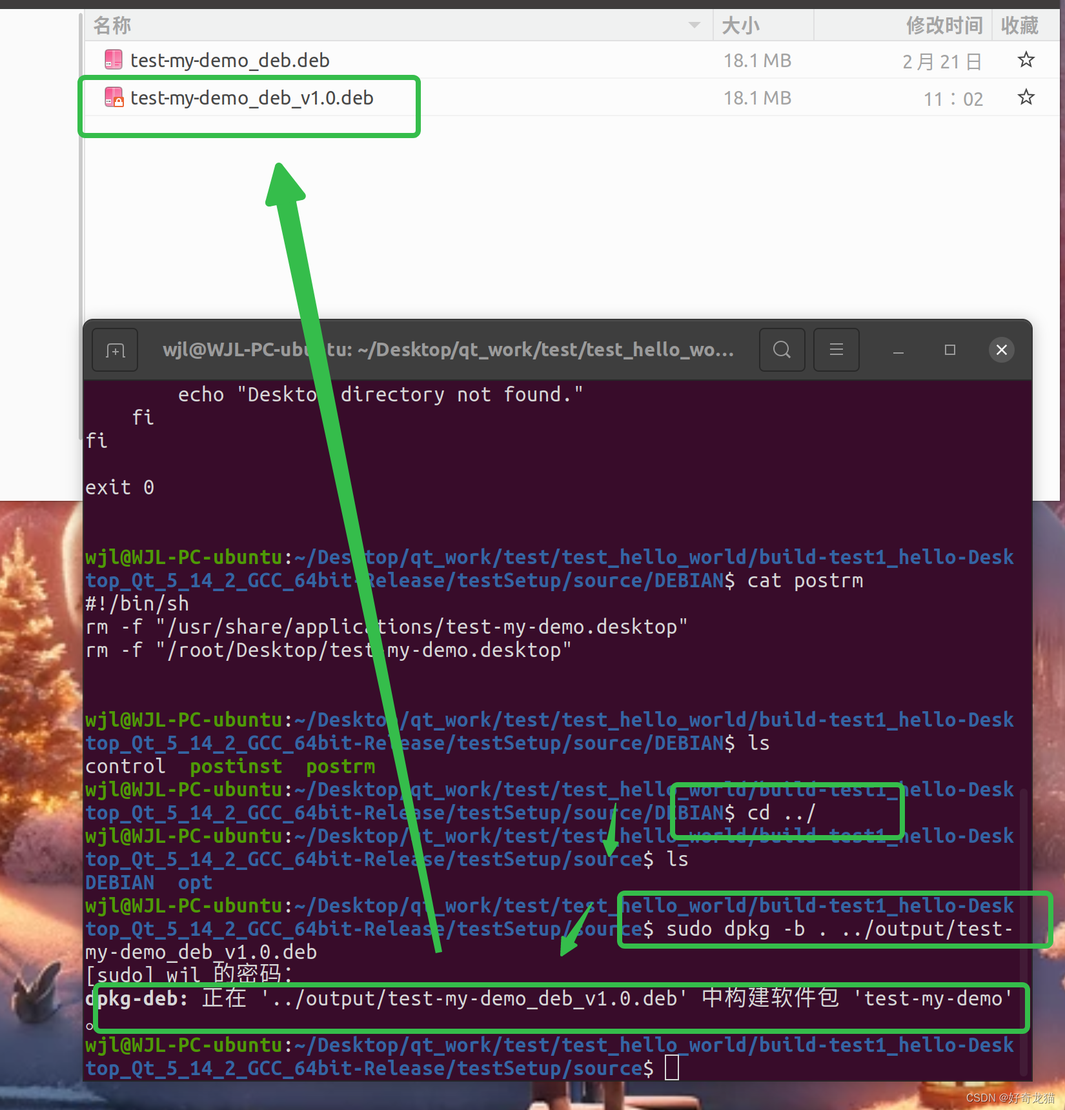This screenshot has width=1065, height=1110.
Task: Click the test-my-demo_deb.deb file name
Action: (x=230, y=61)
